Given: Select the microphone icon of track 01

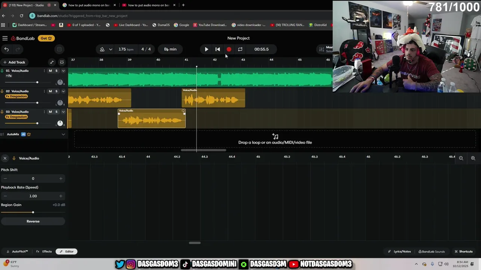Looking at the screenshot, I should point(2,71).
